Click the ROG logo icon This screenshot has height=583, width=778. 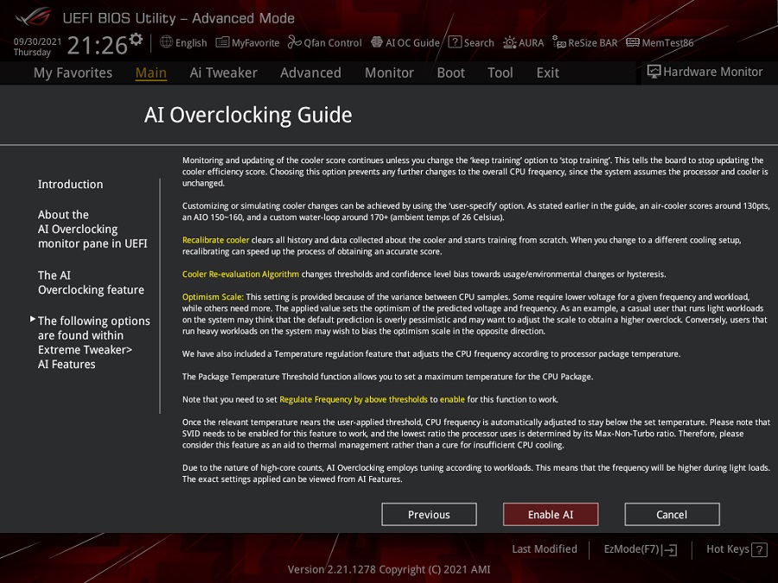[32, 17]
